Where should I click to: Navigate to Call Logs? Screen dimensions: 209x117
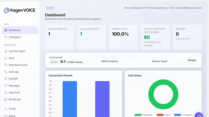coord(20,72)
